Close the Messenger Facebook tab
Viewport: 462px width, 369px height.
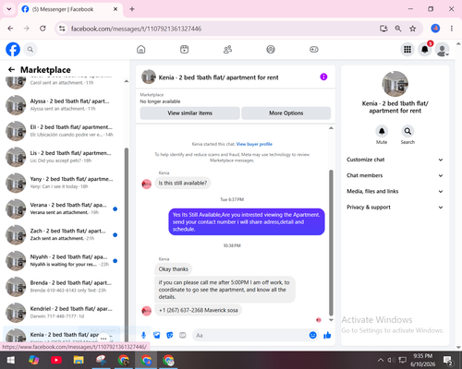click(115, 9)
